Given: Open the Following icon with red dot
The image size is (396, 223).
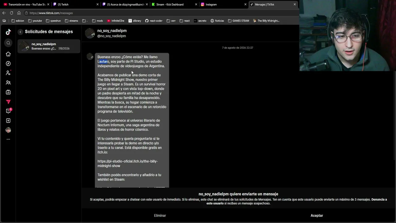Looking at the screenshot, I should pos(8,73).
